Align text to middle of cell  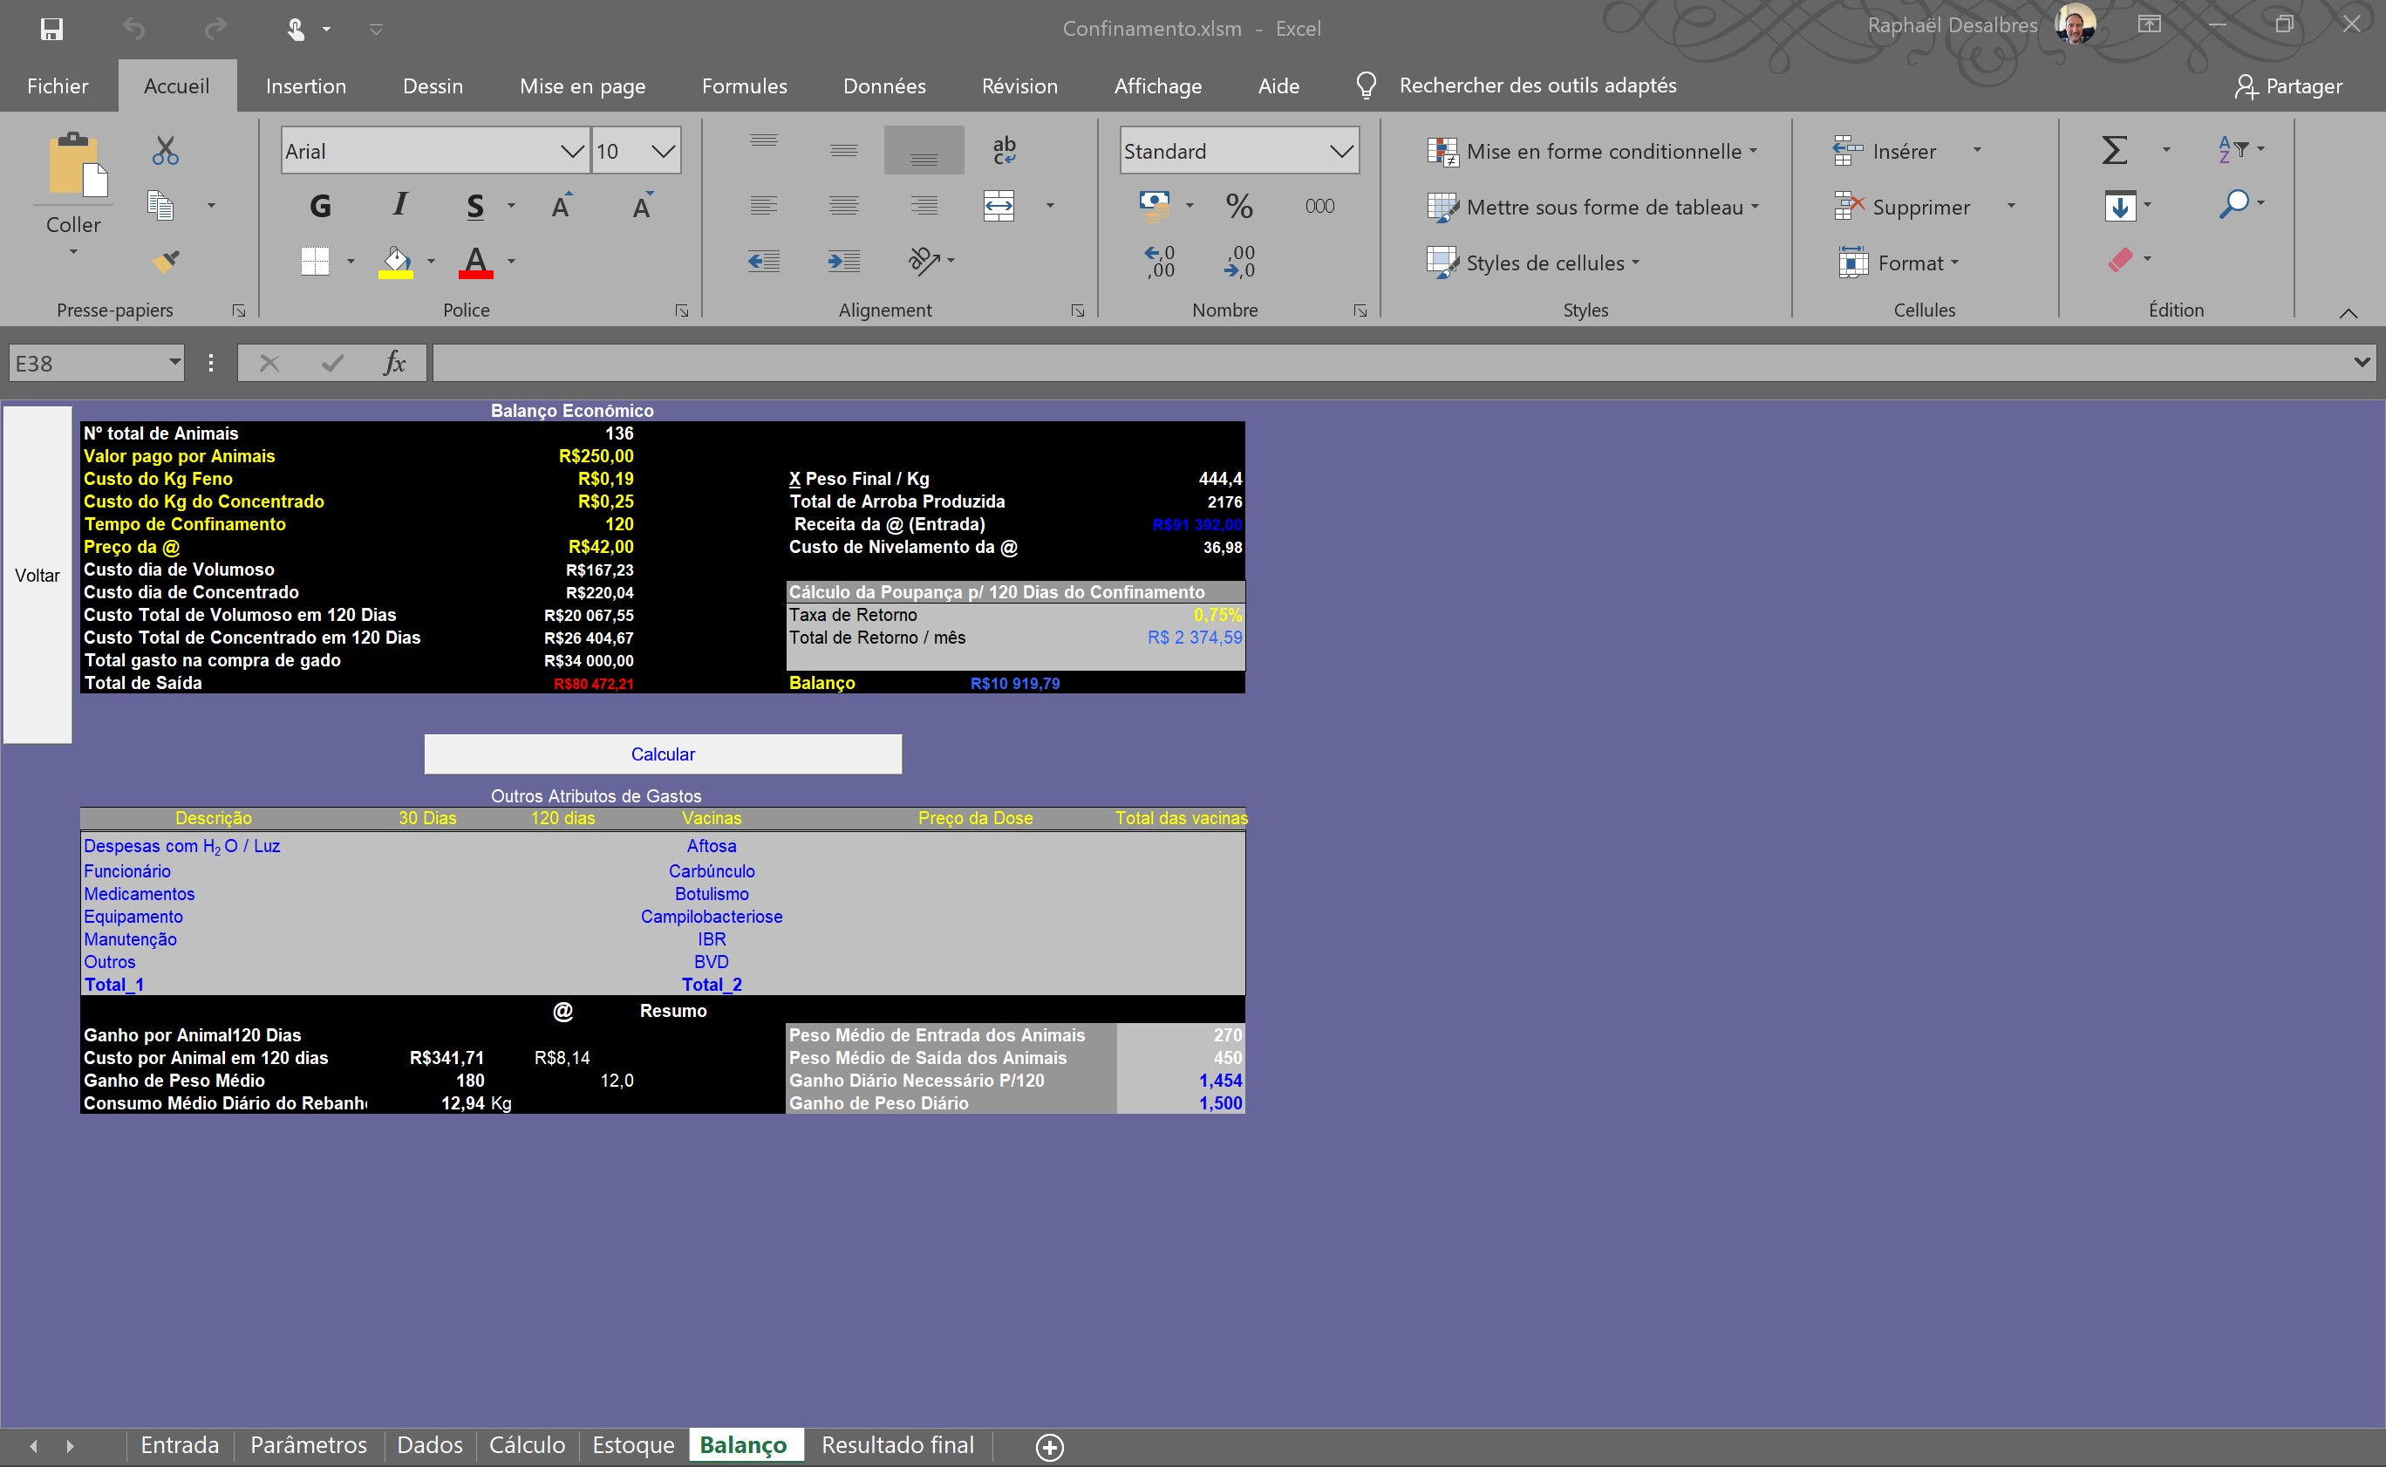pyautogui.click(x=844, y=150)
